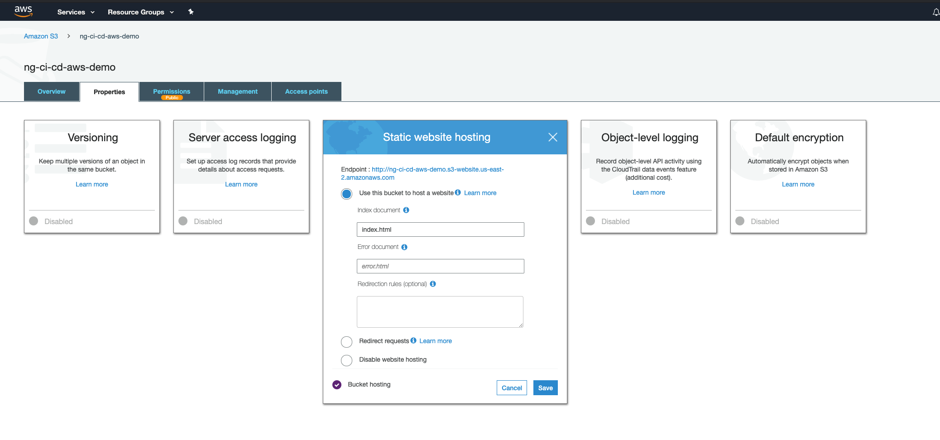This screenshot has width=940, height=440.
Task: Click the Bucket hosting checkmark icon
Action: pyautogui.click(x=337, y=385)
